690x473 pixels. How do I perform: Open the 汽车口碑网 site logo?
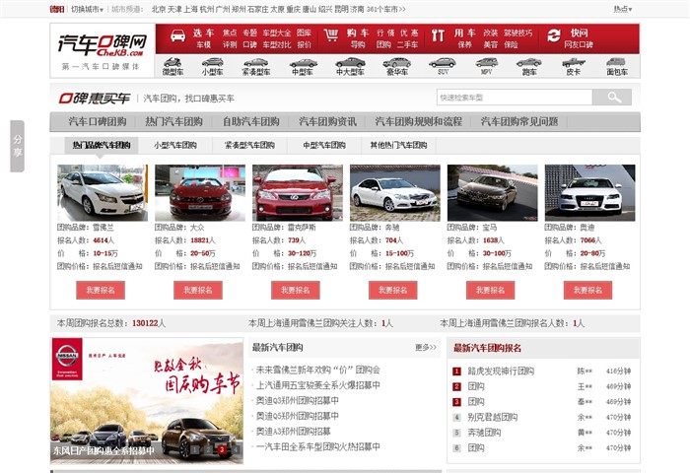coord(102,45)
